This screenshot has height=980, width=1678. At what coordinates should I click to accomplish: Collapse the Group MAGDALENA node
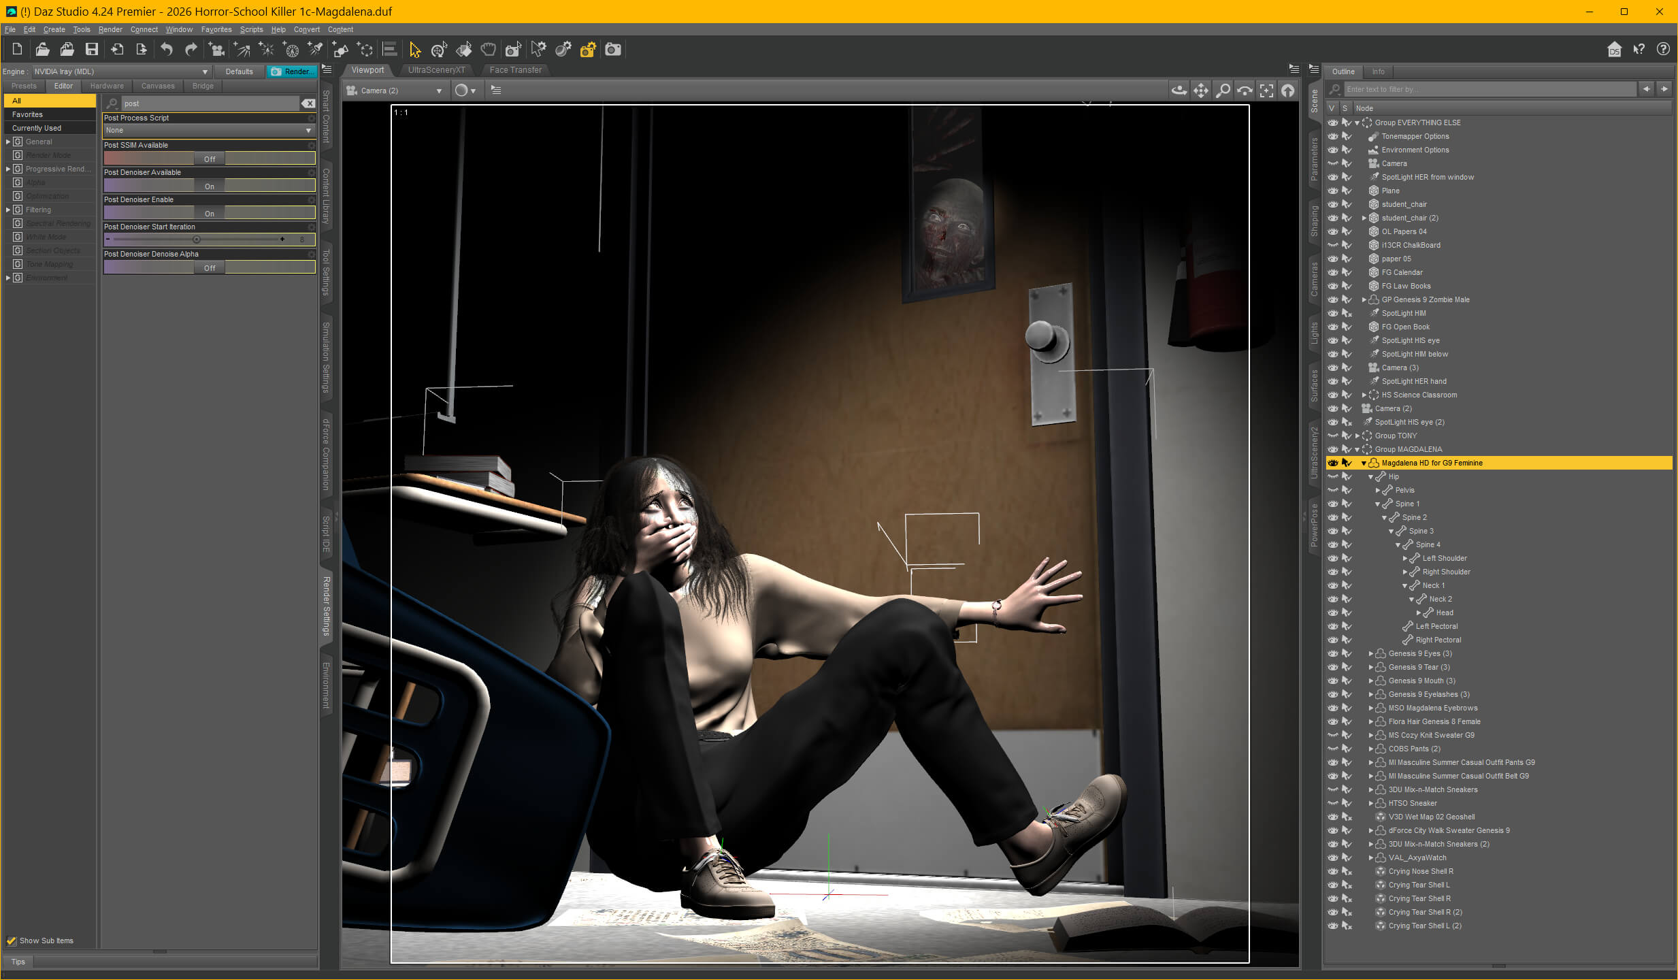coord(1357,449)
